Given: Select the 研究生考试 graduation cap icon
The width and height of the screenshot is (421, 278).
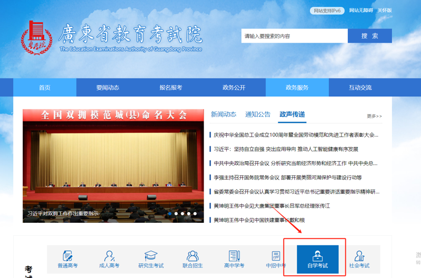Looking at the screenshot, I should (151, 259).
